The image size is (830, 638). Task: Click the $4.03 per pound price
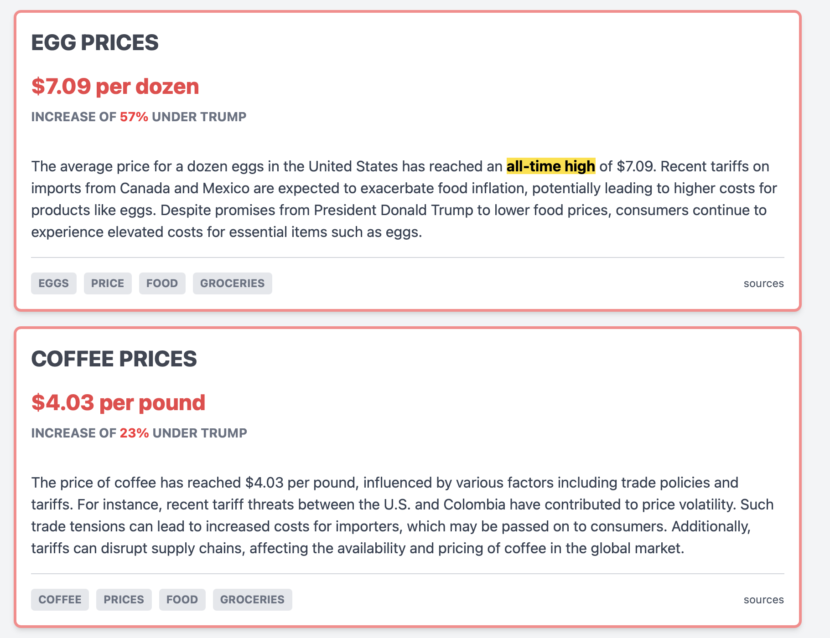[118, 403]
